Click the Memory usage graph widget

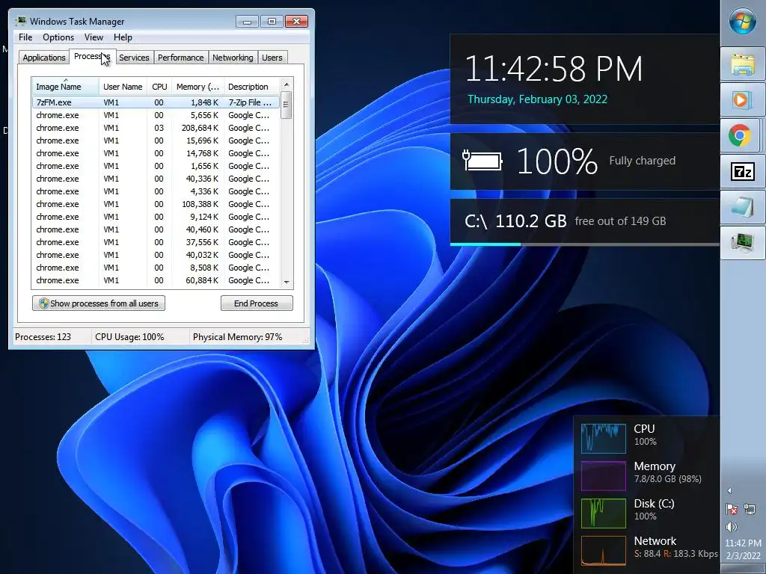point(604,475)
